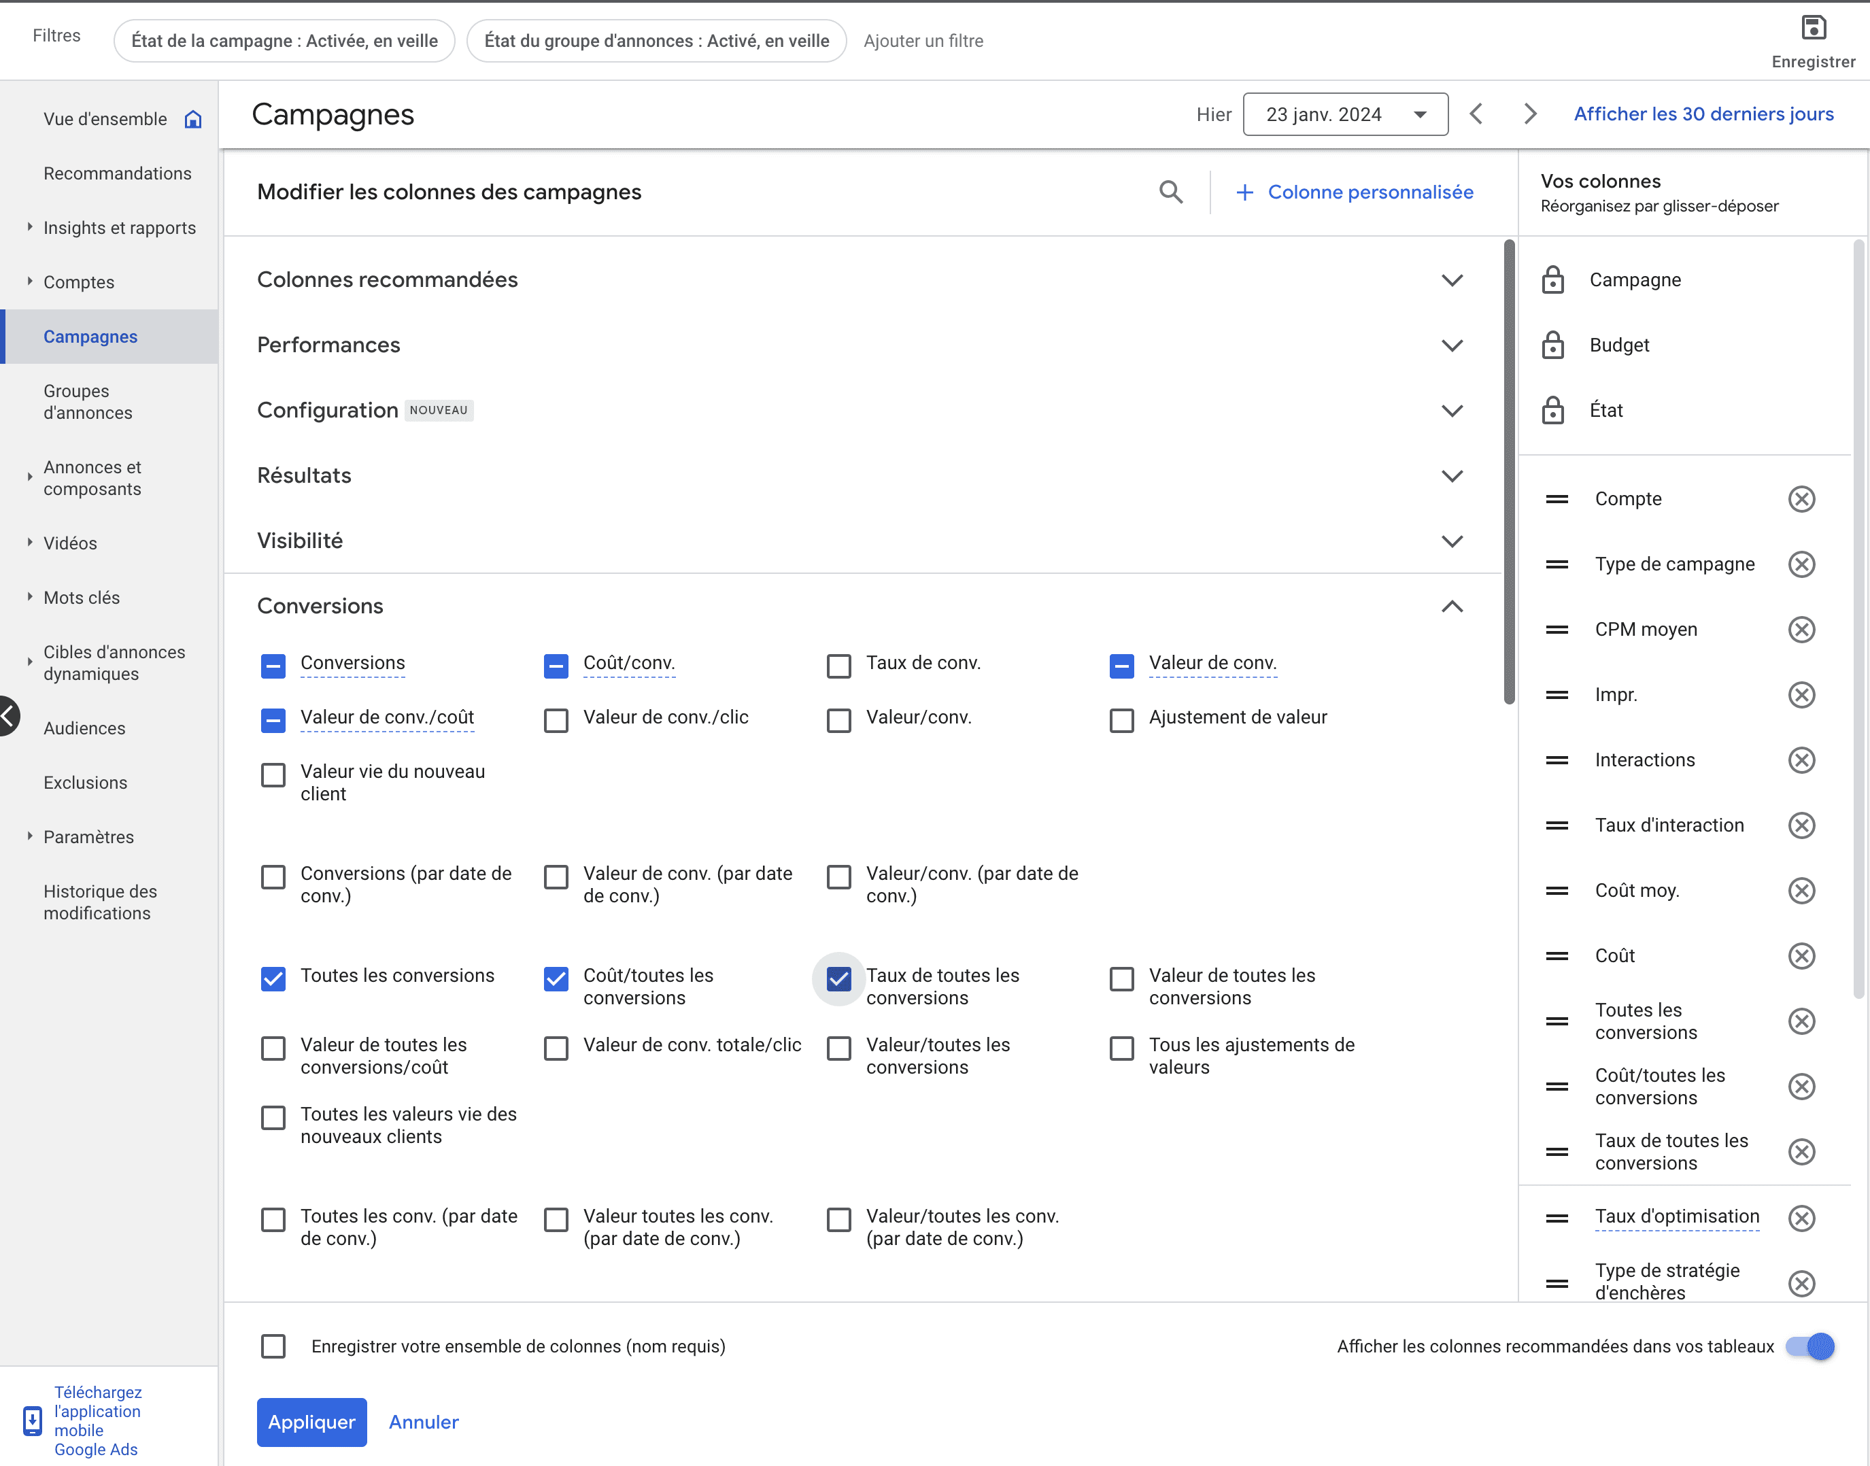Click the search magnifier icon in column editor
Screen dimensions: 1870x1466
pos(1170,191)
